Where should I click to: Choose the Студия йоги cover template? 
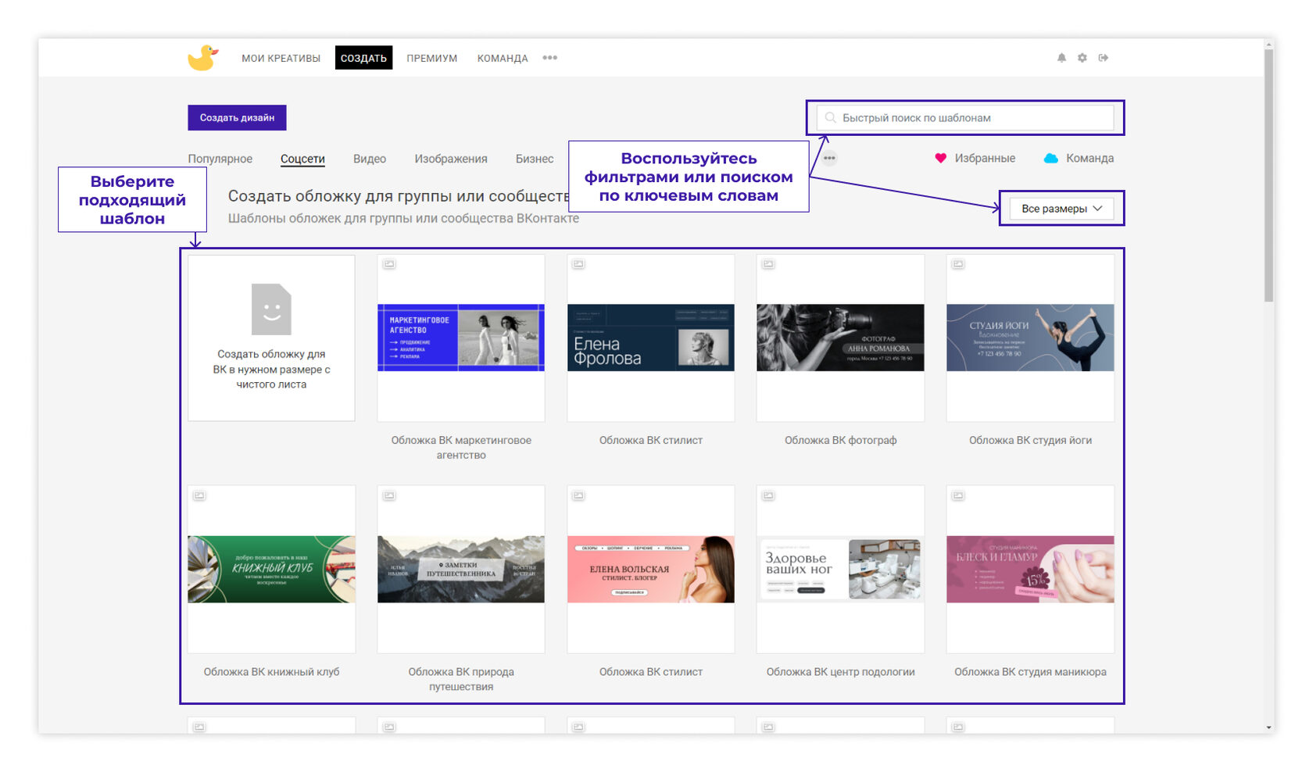point(1030,338)
